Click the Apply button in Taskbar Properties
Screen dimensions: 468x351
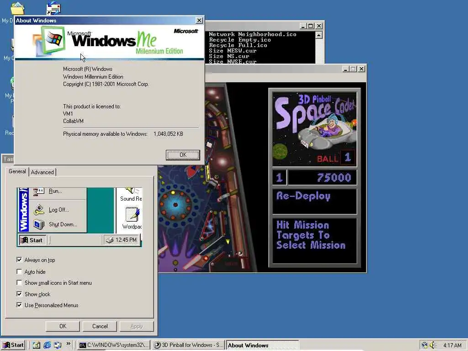pyautogui.click(x=137, y=326)
